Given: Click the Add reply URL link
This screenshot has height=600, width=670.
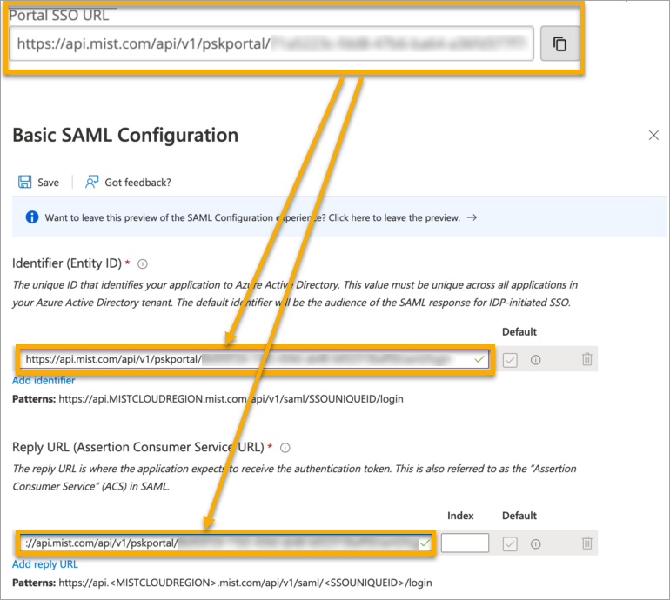Looking at the screenshot, I should pos(44,564).
